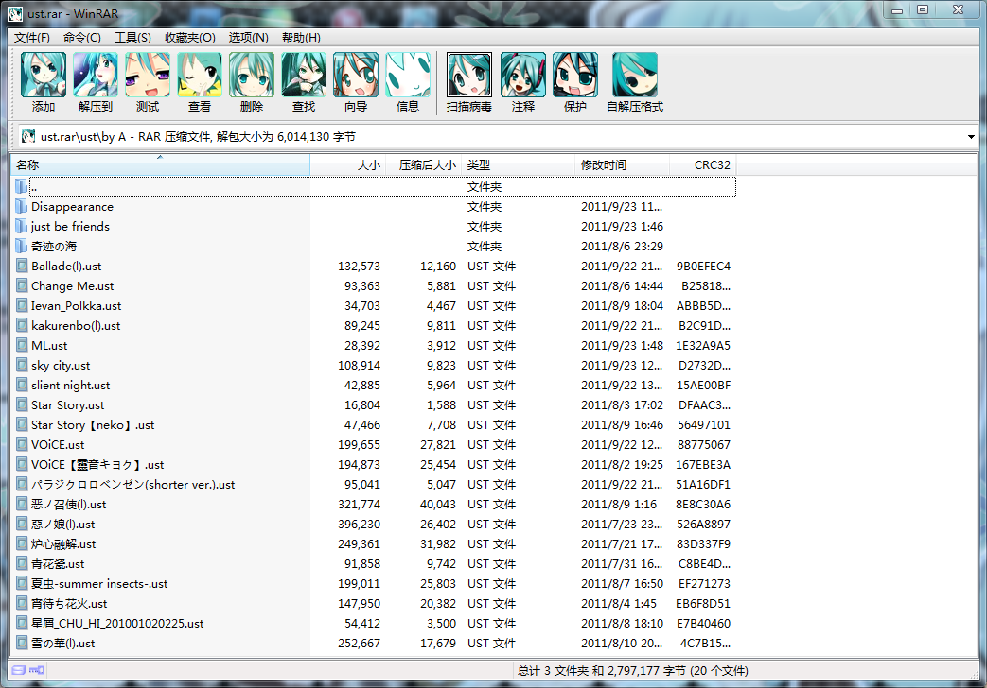The width and height of the screenshot is (987, 688).
Task: Select the just be friends folder
Action: (x=374, y=227)
